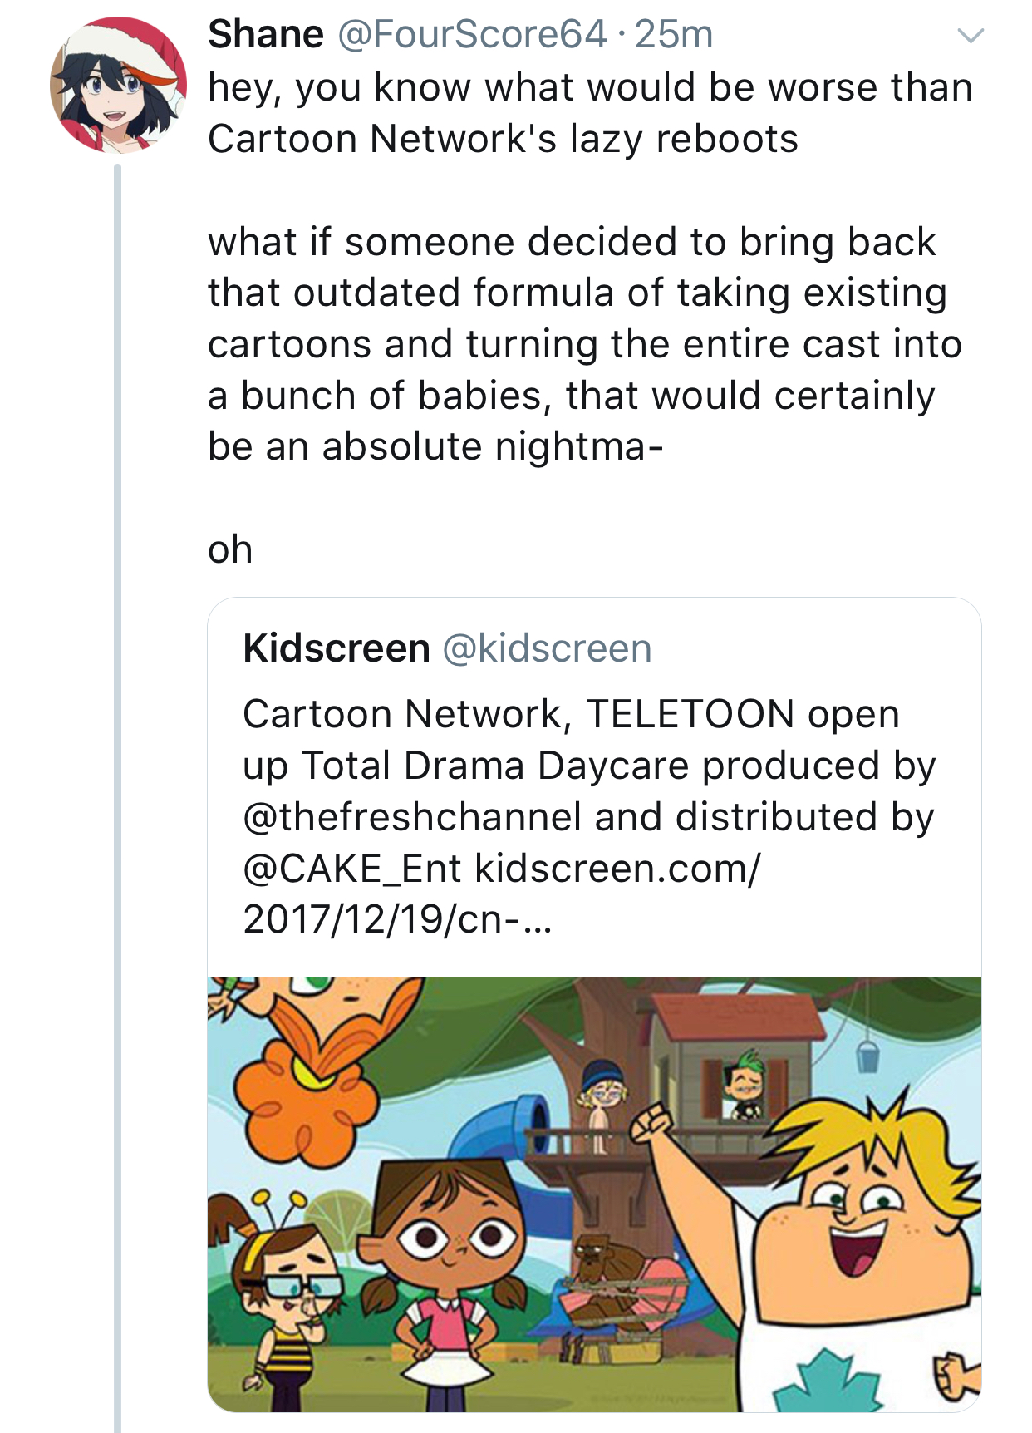Open the @thefreshchannel mention
This screenshot has width=1032, height=1433.
pos(412,817)
